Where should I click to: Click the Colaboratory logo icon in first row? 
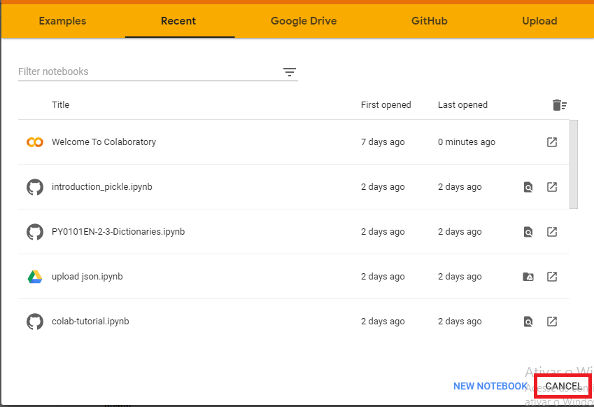click(35, 142)
